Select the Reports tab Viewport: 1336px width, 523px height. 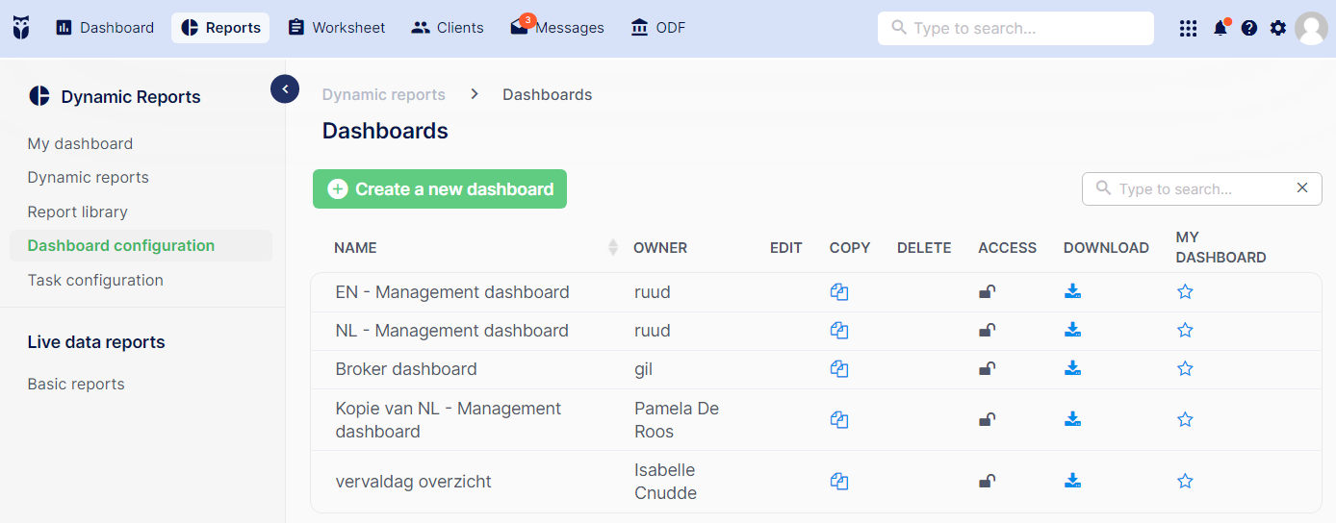click(x=220, y=28)
